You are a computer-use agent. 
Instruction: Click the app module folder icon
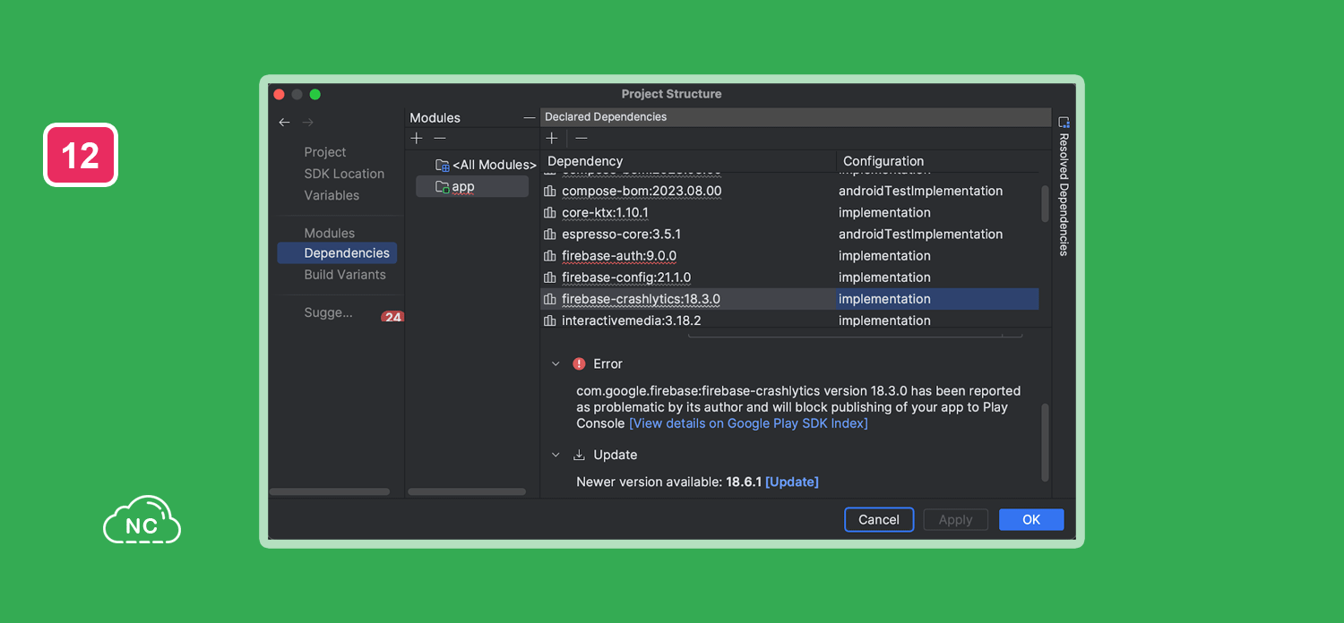[442, 186]
